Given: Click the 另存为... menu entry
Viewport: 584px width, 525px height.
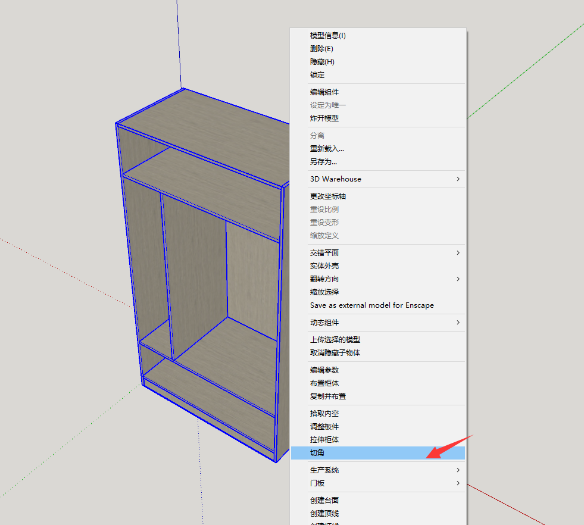Looking at the screenshot, I should (x=323, y=162).
